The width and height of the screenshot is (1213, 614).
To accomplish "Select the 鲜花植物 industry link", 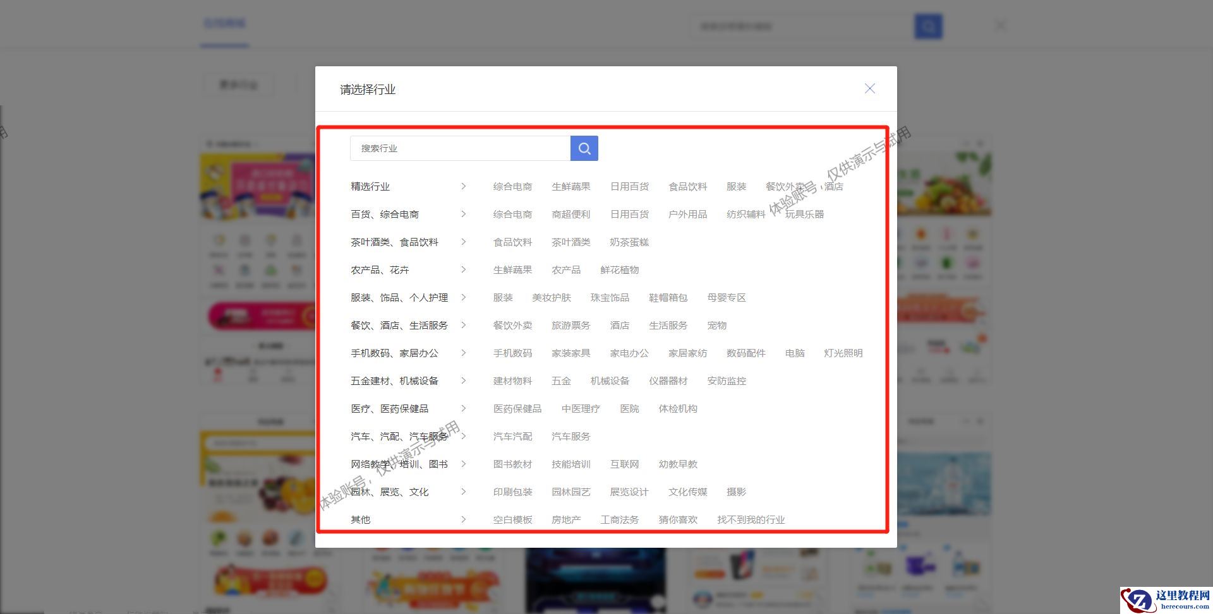I will [620, 270].
